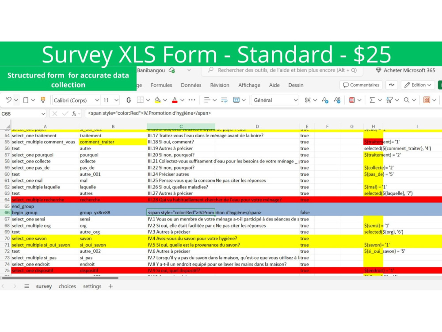
Task: Select row 66 header
Action: 7,212
